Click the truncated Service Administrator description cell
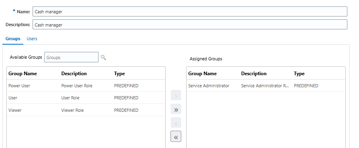 tap(265, 86)
